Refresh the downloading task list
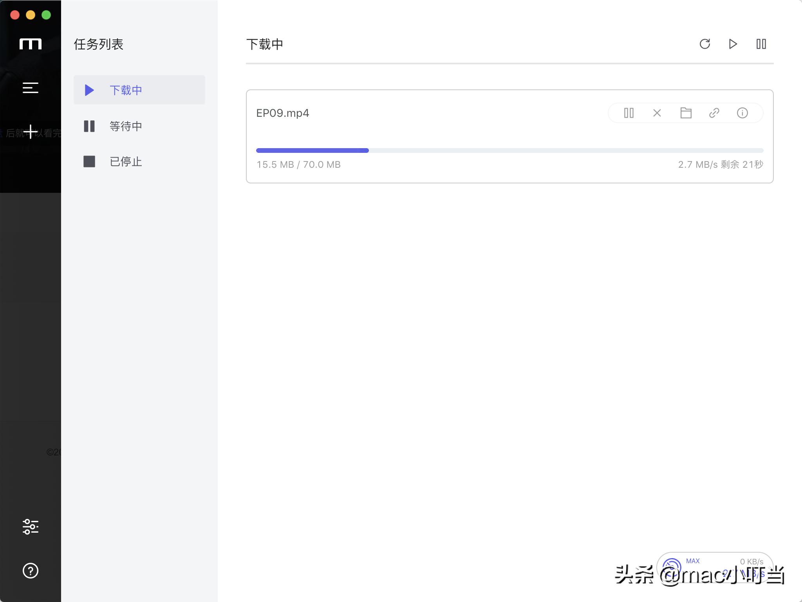Screen dimensions: 802x602 pos(705,44)
